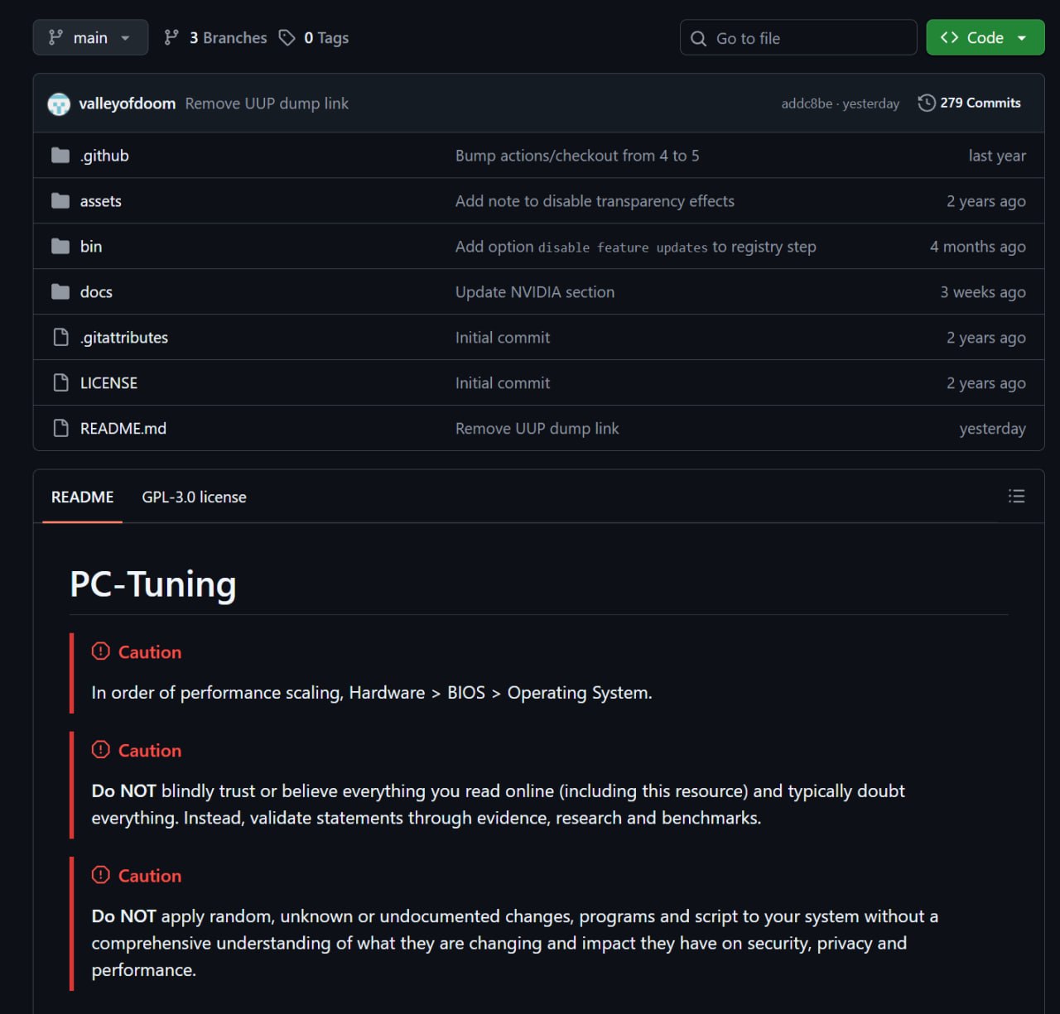Click the valleyofdoom avatar image

(x=59, y=103)
